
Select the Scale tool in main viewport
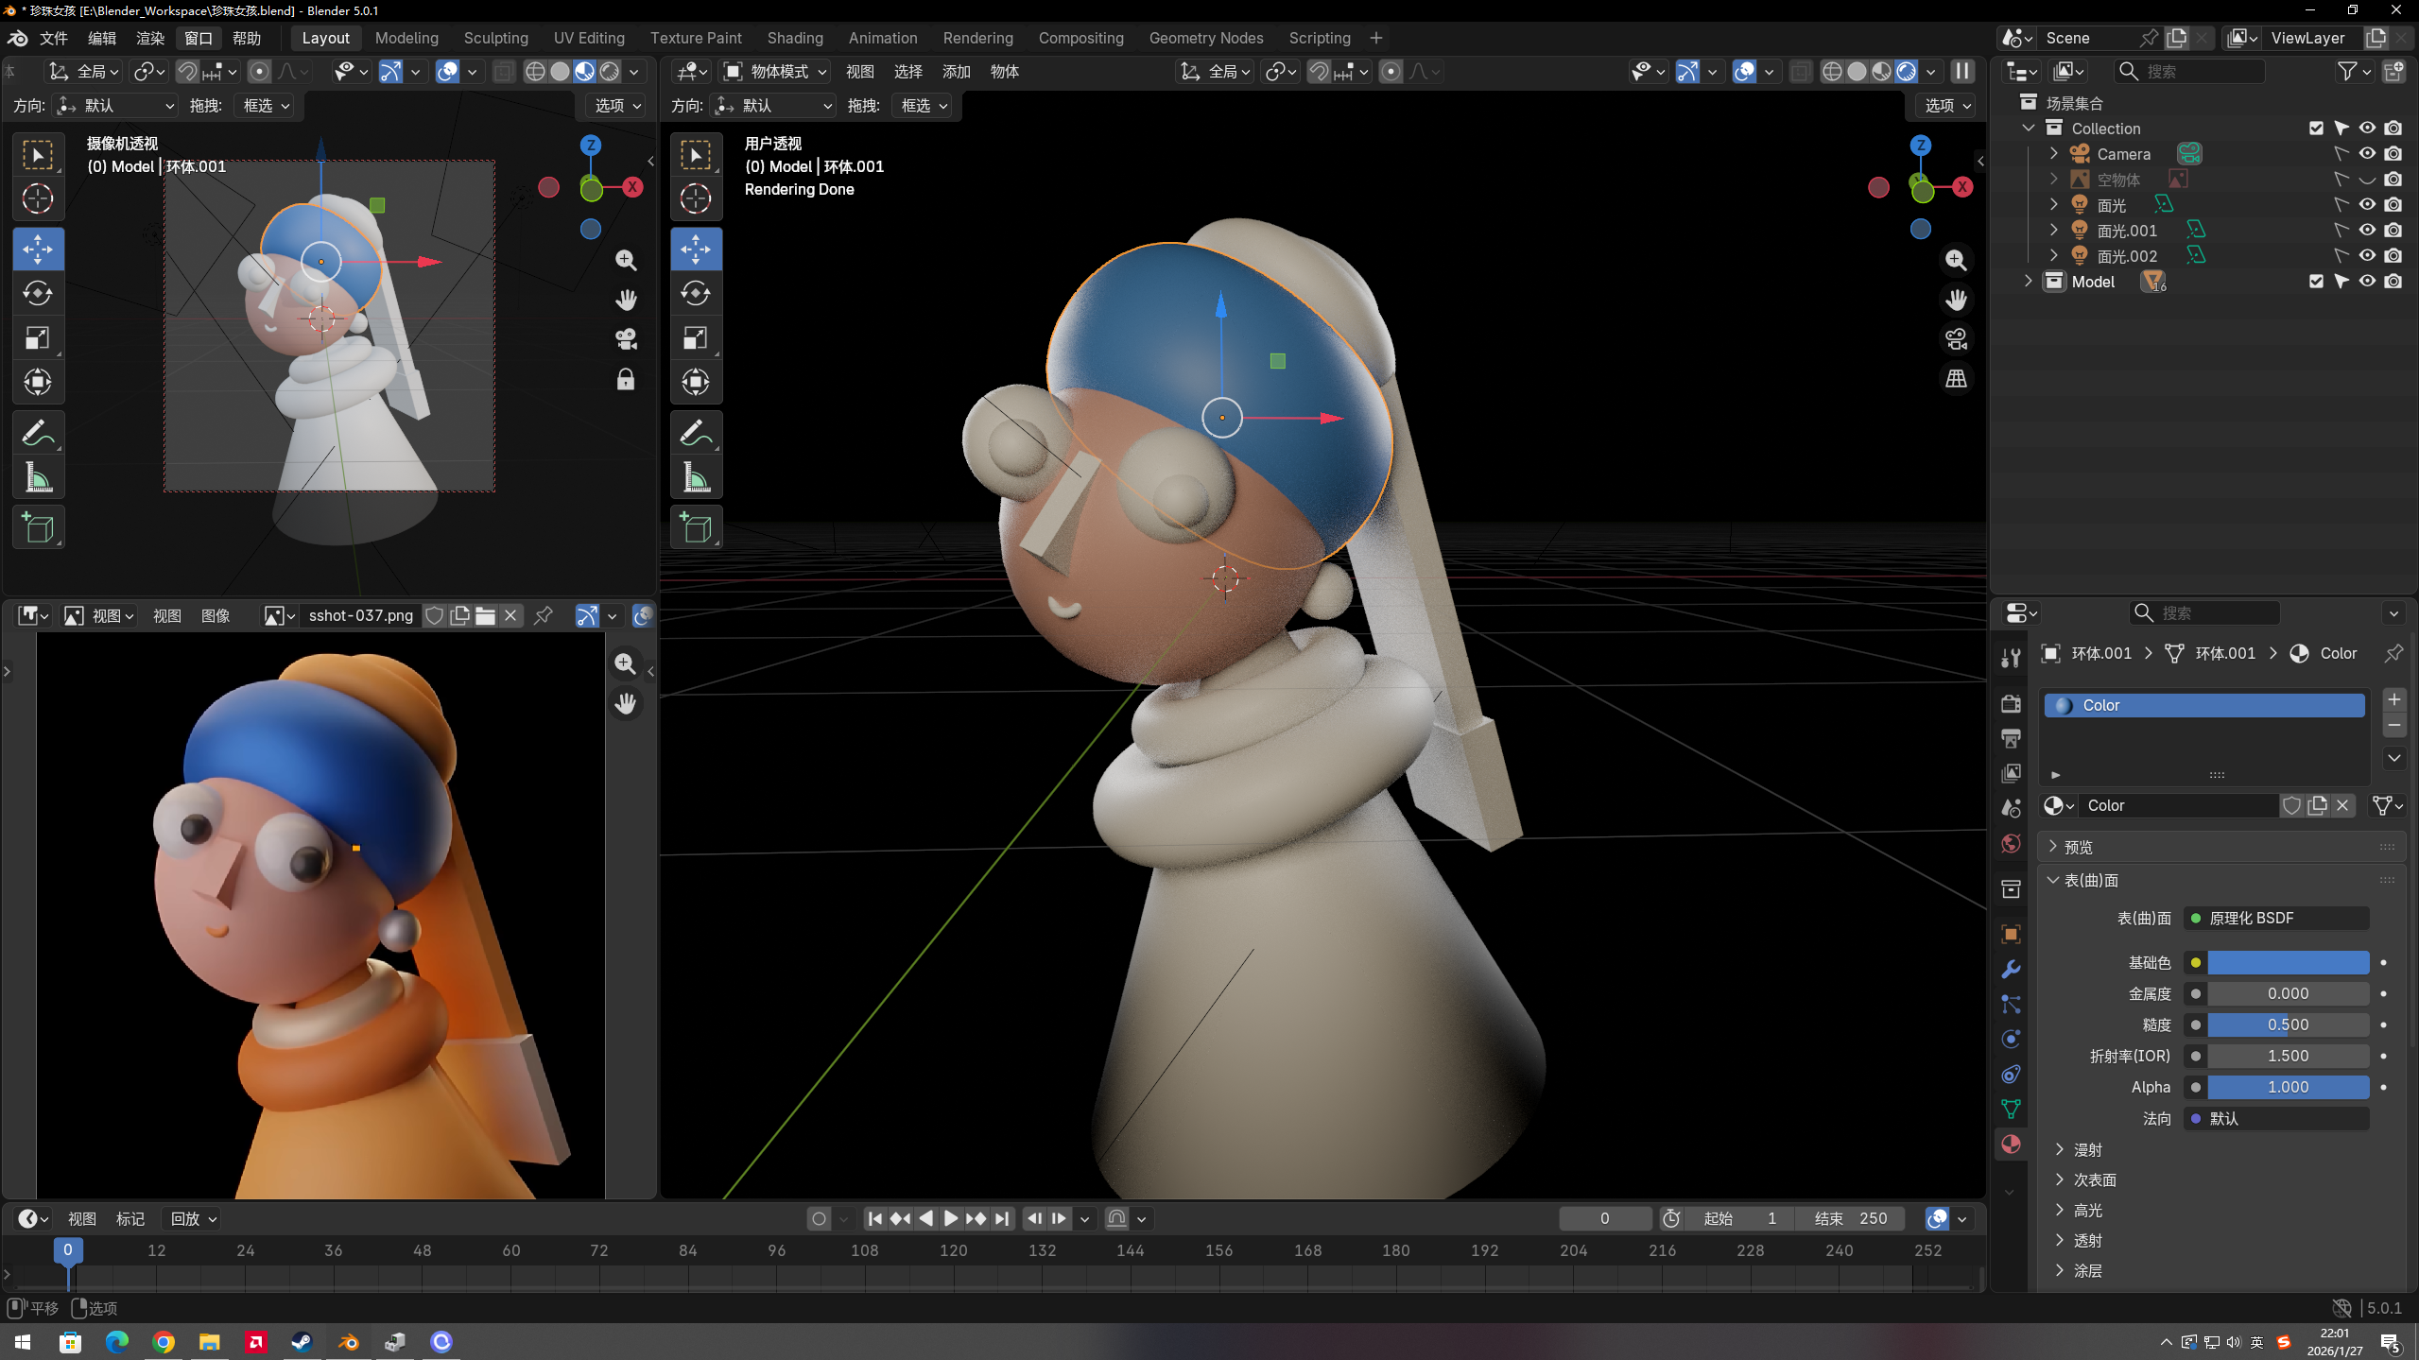[x=696, y=338]
